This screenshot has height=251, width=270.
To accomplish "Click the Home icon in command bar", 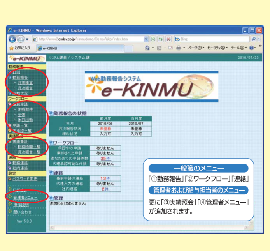I will 147,48.
